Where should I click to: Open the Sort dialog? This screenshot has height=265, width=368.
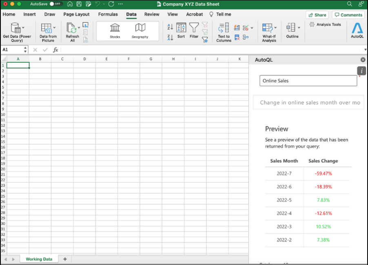pyautogui.click(x=181, y=31)
